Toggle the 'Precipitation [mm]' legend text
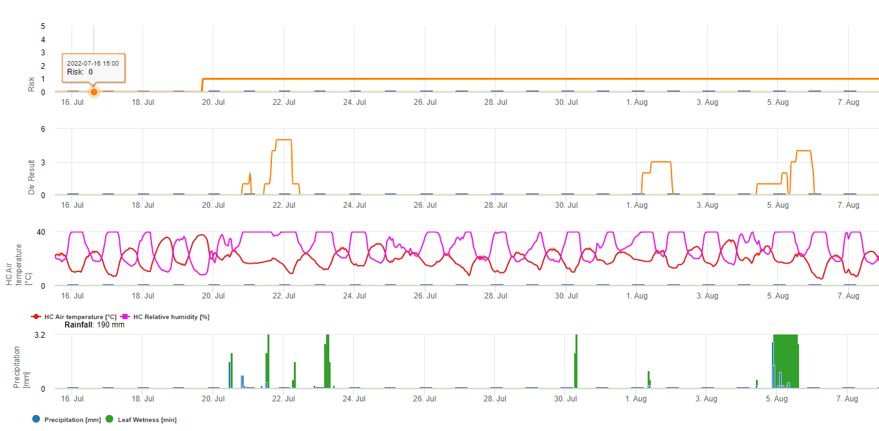879x431 pixels. tap(72, 420)
